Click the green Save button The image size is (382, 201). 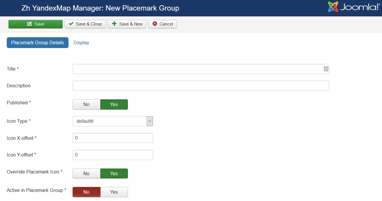tap(35, 24)
